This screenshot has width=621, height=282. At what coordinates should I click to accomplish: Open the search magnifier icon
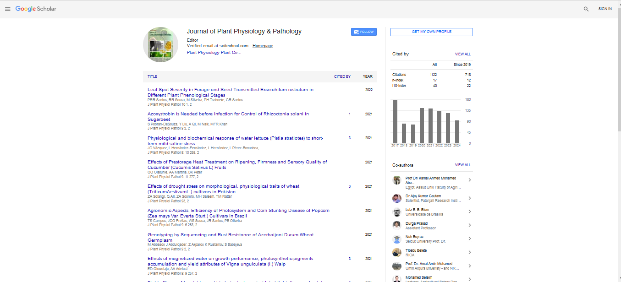click(x=586, y=9)
